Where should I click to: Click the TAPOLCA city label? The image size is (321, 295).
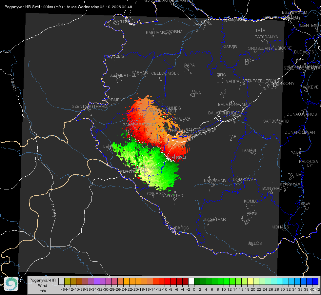click(181, 118)
